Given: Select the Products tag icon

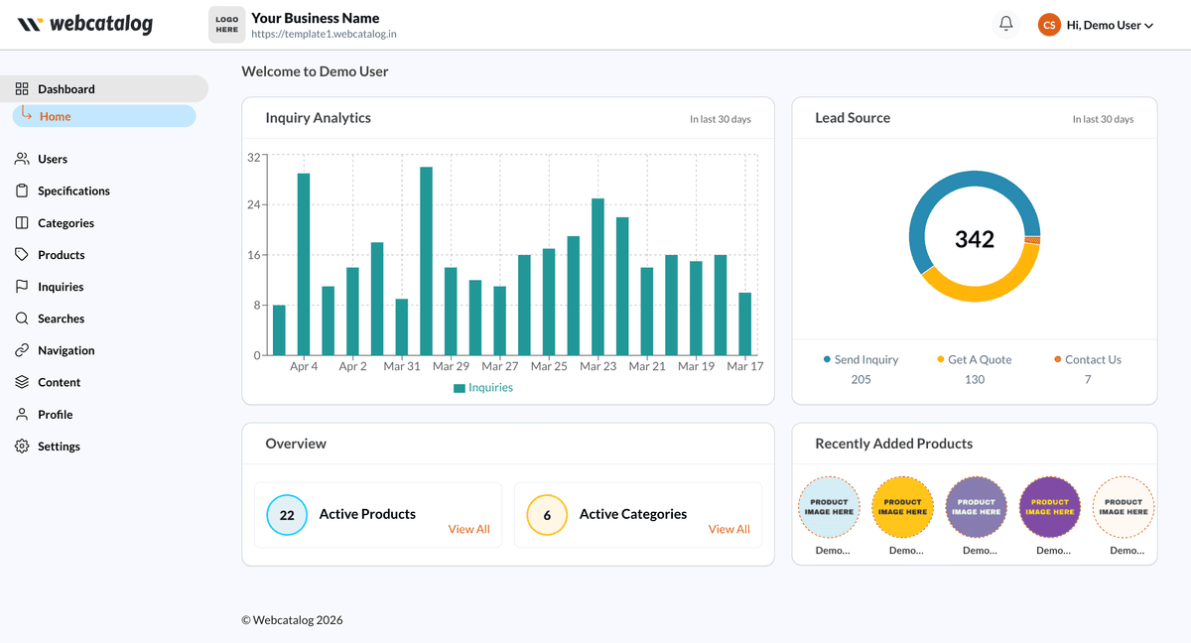Looking at the screenshot, I should (22, 255).
